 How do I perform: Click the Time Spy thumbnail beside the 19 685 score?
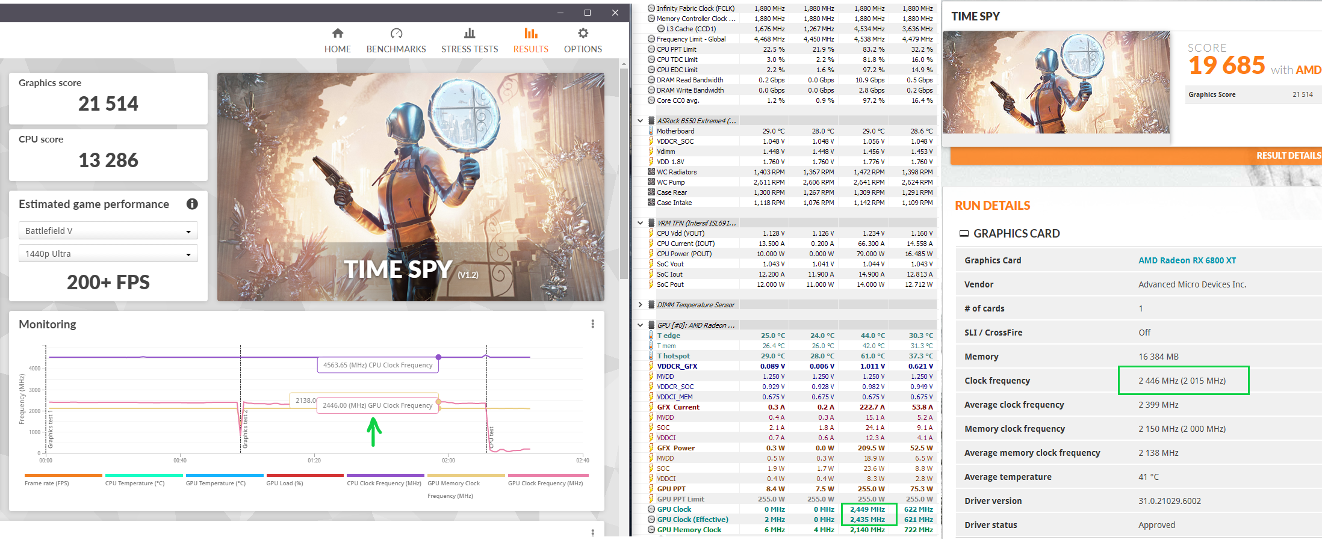pyautogui.click(x=1056, y=82)
